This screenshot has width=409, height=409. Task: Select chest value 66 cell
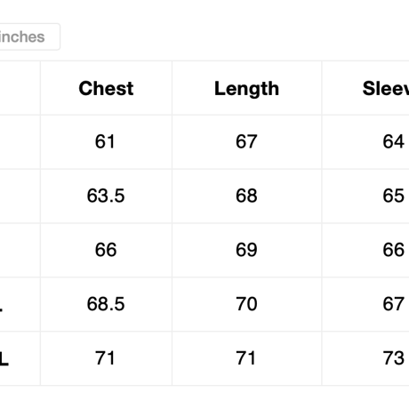(106, 250)
